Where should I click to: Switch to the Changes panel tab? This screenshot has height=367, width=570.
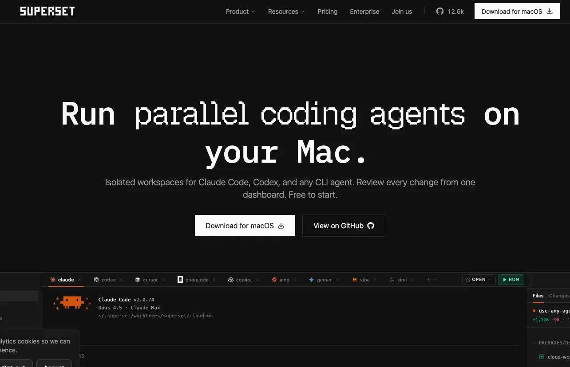pos(559,296)
